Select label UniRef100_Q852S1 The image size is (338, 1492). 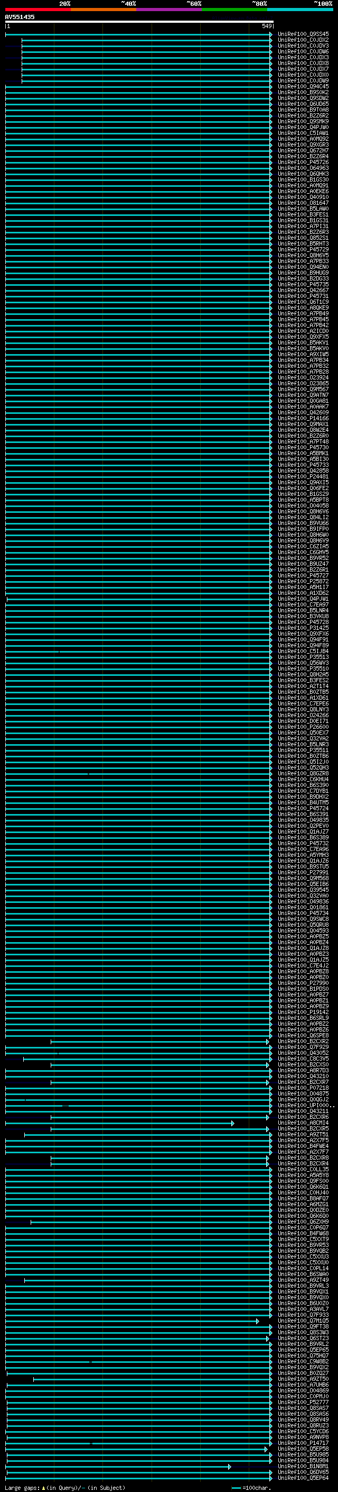[303, 238]
